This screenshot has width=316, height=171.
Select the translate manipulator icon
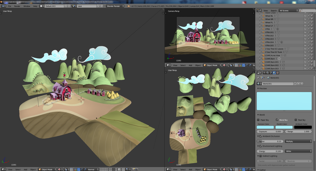(79, 169)
